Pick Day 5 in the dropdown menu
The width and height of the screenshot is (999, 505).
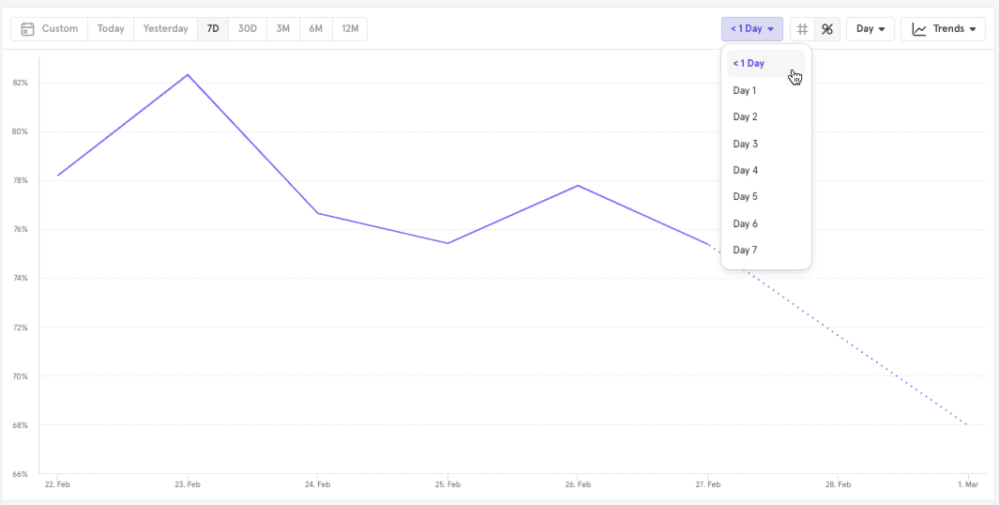pyautogui.click(x=745, y=197)
